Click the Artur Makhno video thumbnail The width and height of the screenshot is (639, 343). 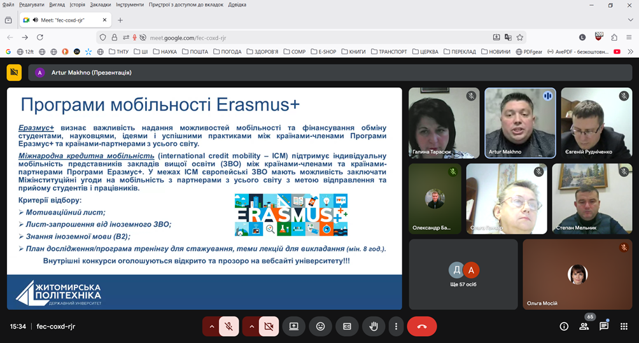[520, 123]
